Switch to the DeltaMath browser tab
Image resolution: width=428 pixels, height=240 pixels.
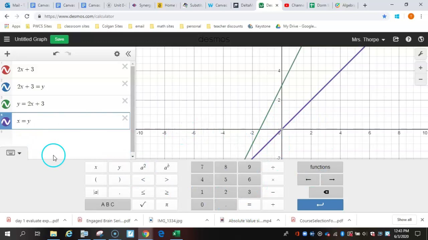click(243, 5)
